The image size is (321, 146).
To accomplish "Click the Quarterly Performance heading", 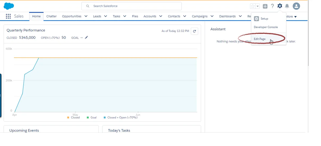I will [26, 30].
